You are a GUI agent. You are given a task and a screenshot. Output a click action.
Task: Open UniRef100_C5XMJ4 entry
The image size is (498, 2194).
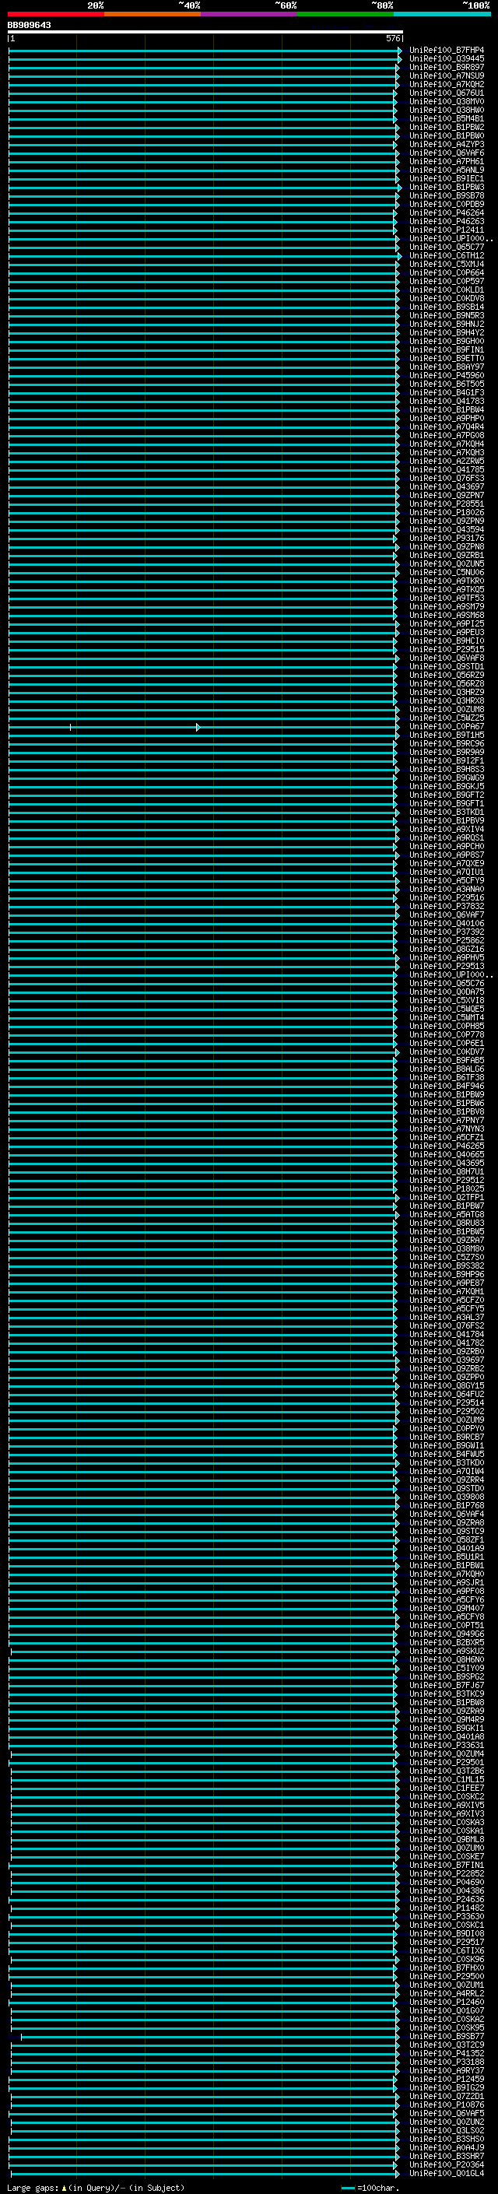click(446, 264)
